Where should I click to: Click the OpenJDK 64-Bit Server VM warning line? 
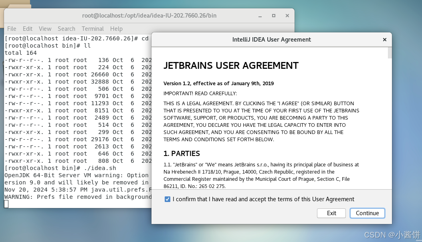[77, 175]
